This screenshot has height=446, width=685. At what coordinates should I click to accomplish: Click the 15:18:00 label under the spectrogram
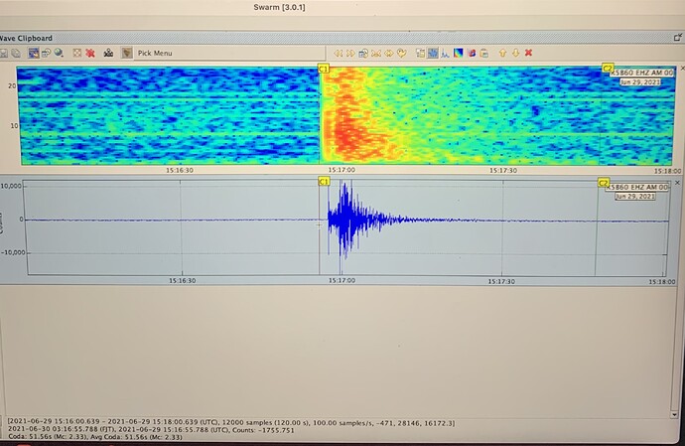point(667,171)
